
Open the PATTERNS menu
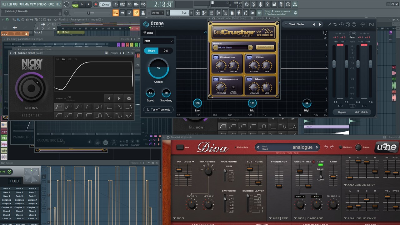(24, 4)
